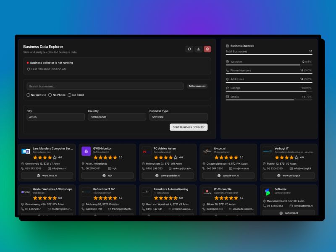Open the City filter field
Screen dimensions: 336x252
click(55, 117)
